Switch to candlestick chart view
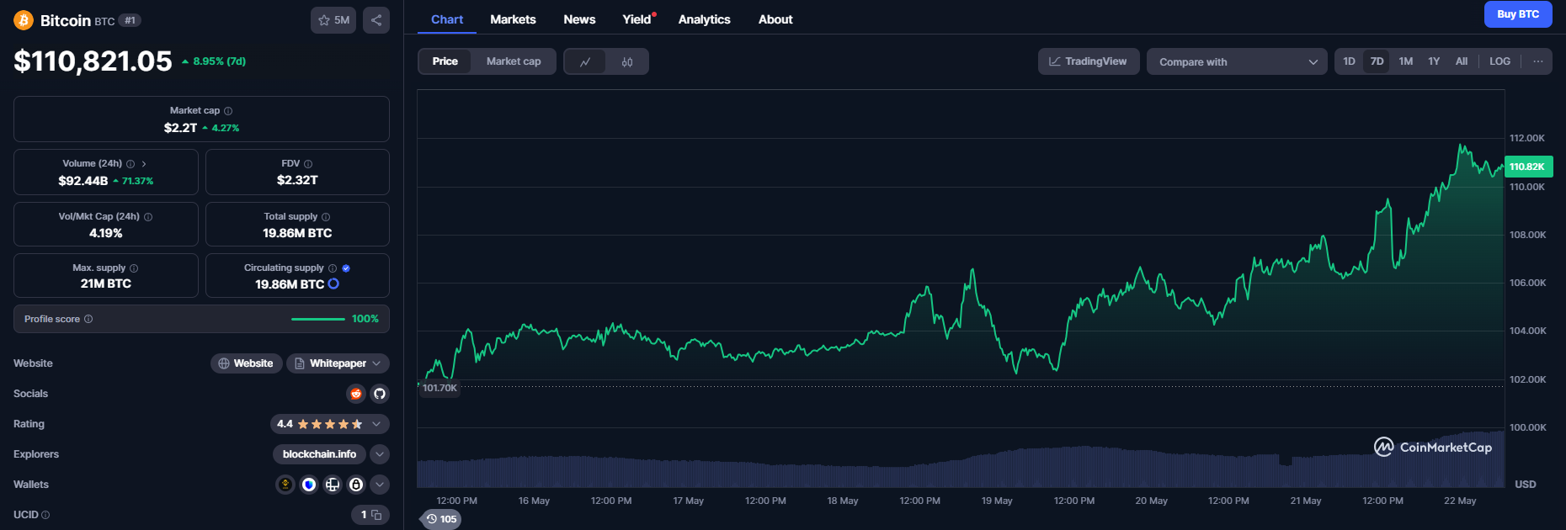The height and width of the screenshot is (530, 1566). pos(627,61)
